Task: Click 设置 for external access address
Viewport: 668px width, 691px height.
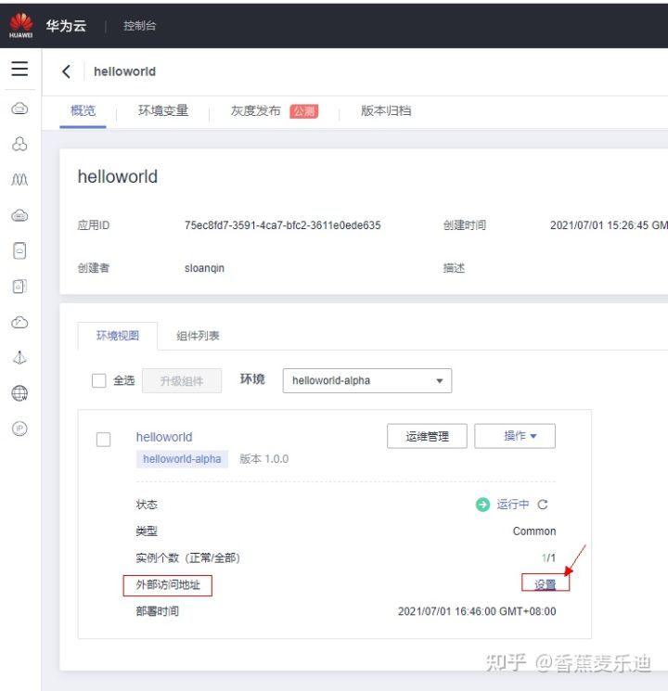Action: (x=546, y=584)
